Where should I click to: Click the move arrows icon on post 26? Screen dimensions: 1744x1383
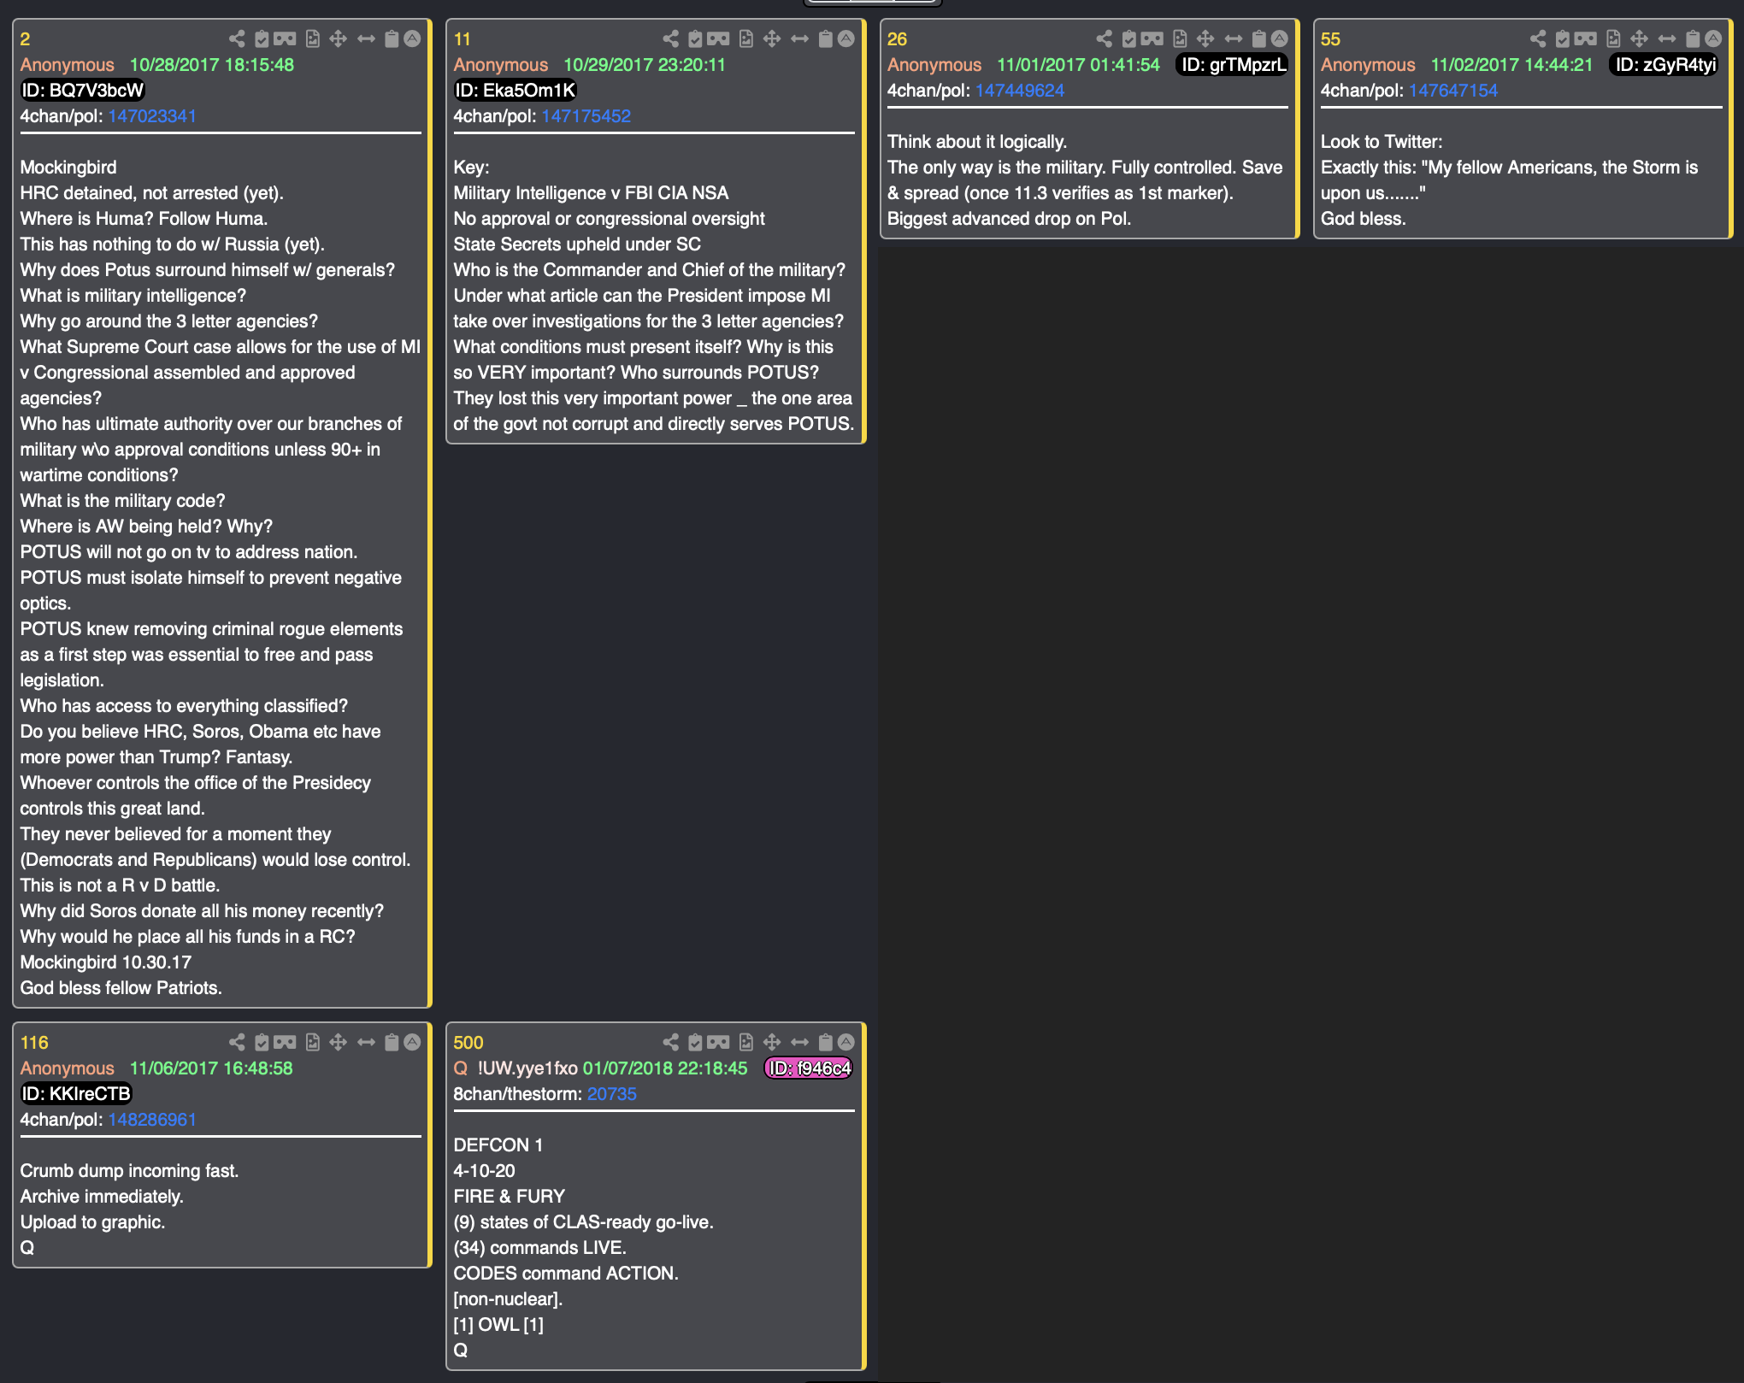(x=1205, y=38)
